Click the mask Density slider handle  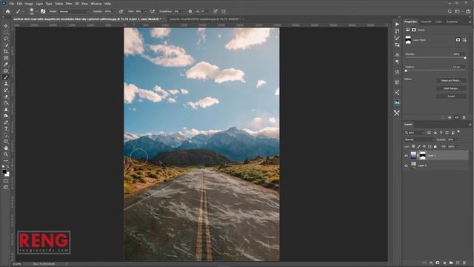[465, 58]
